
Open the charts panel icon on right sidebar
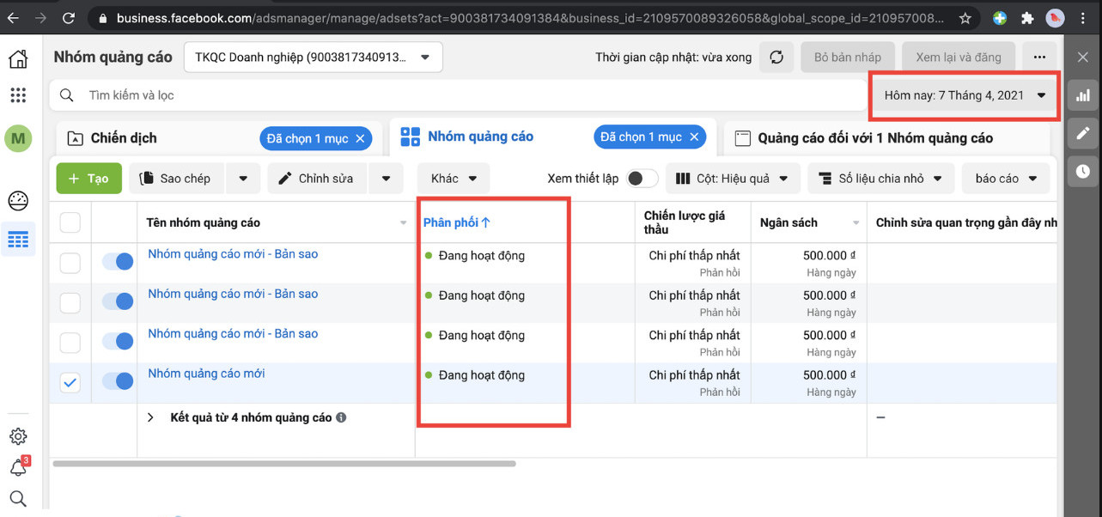coord(1083,95)
